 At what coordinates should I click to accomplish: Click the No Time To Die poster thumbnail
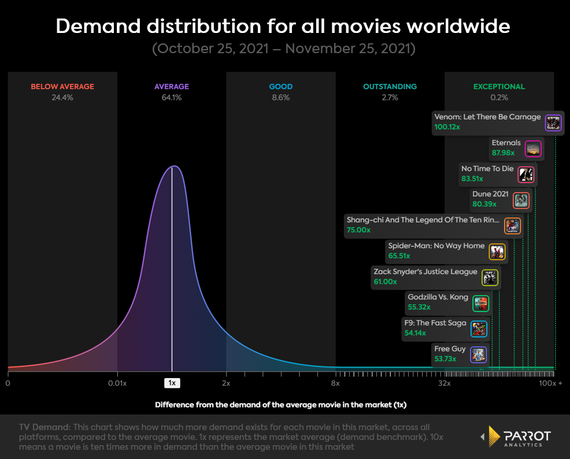point(526,175)
